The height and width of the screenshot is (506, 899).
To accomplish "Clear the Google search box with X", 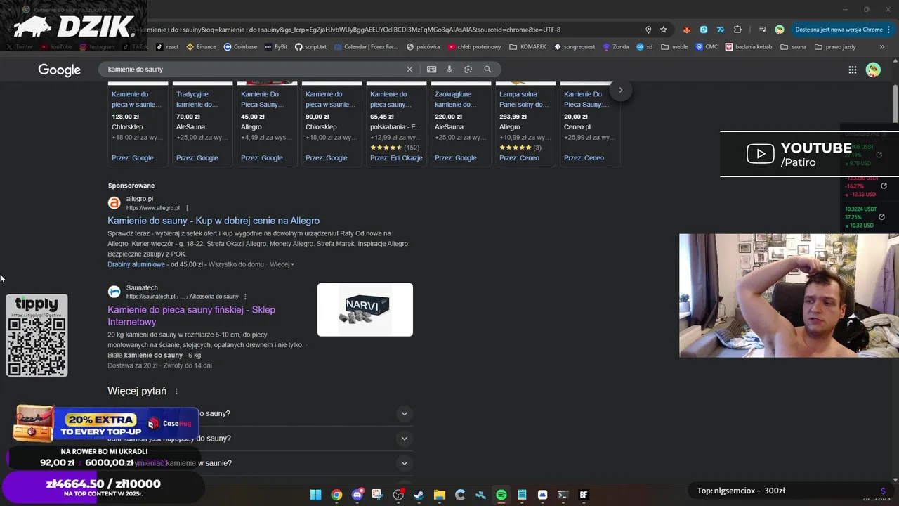I will coord(409,70).
